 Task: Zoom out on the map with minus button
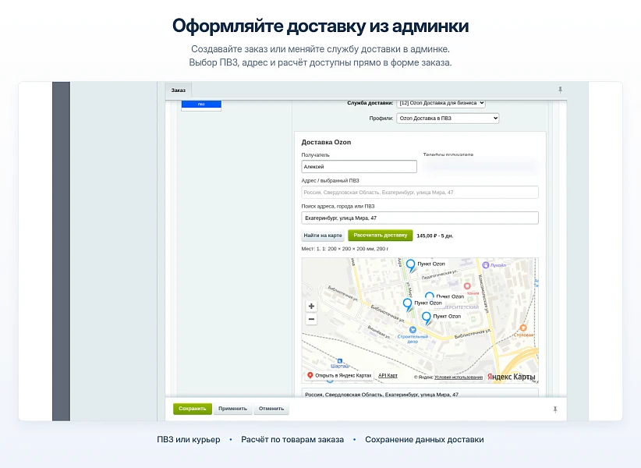click(311, 319)
